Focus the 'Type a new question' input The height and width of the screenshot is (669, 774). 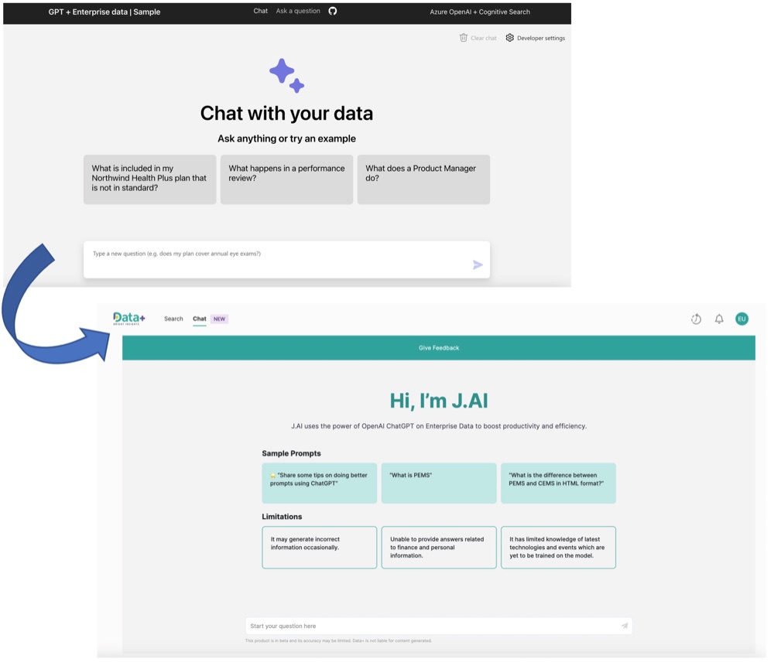point(286,260)
